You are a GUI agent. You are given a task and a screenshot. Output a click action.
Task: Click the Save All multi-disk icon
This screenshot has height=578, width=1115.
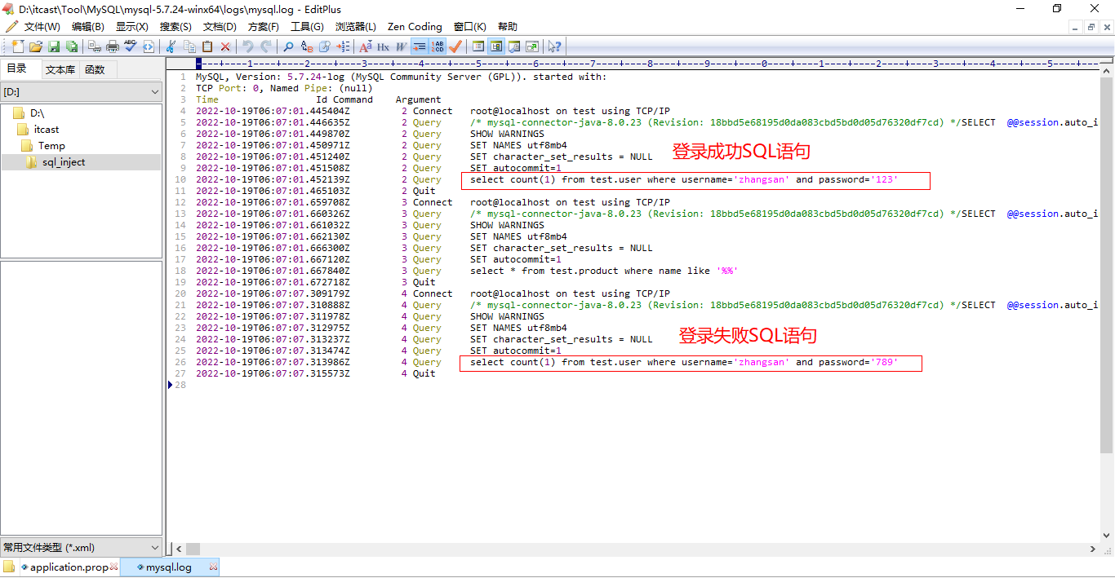tap(72, 46)
